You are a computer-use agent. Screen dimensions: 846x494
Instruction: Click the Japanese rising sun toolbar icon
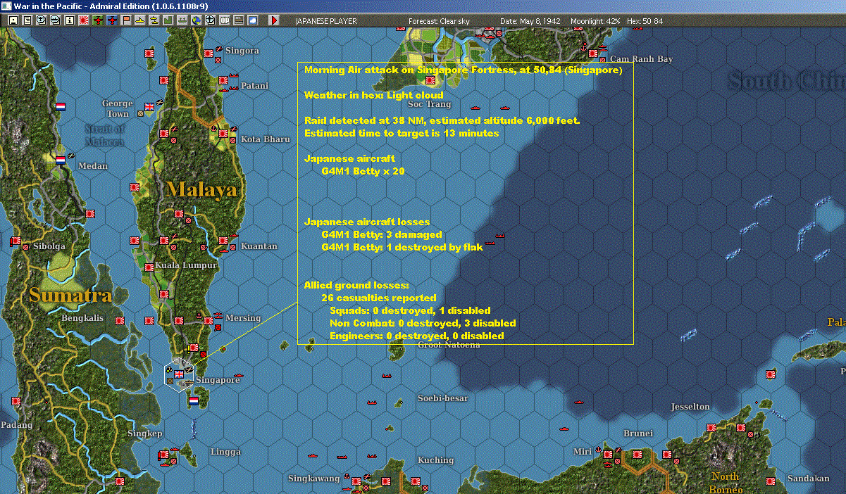pos(83,21)
